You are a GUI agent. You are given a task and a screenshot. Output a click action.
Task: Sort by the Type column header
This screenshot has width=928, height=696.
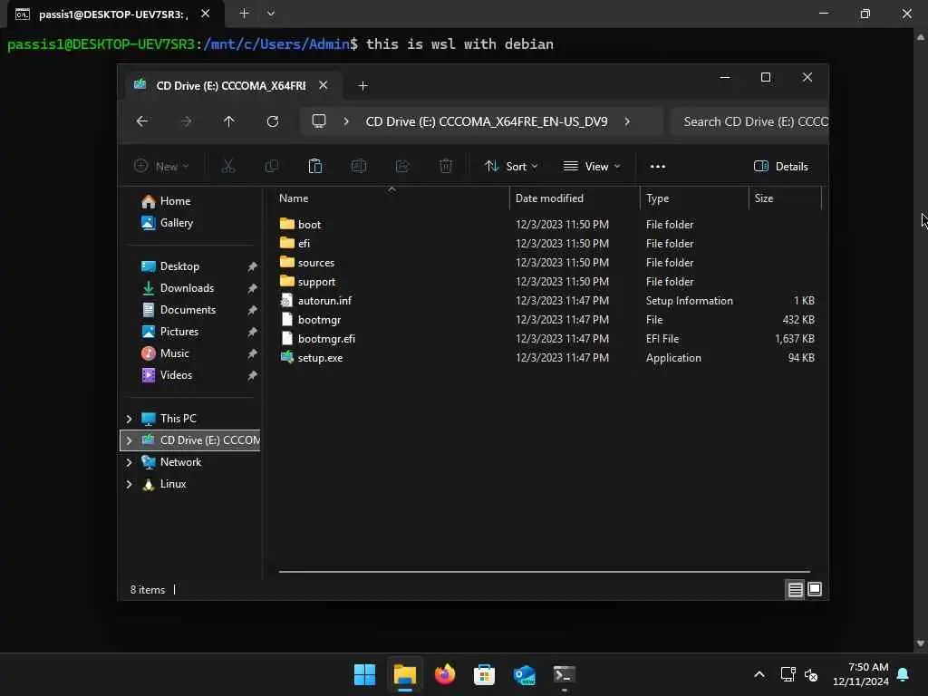694,198
